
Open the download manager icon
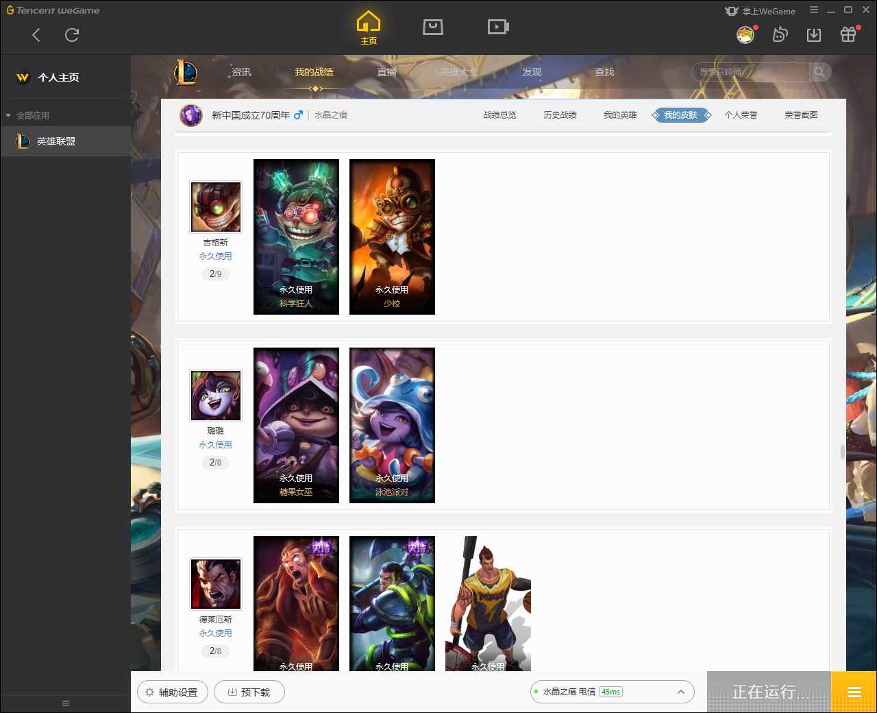814,35
